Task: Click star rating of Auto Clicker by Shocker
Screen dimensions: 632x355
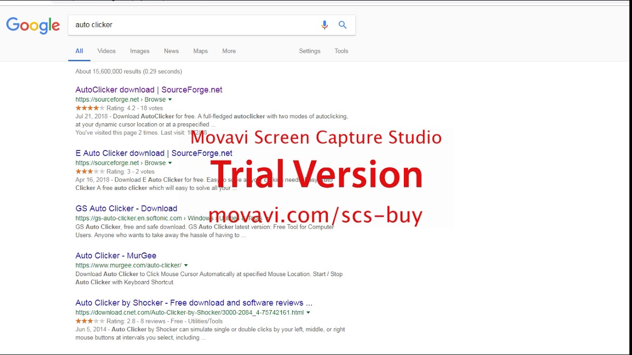Action: tap(90, 321)
